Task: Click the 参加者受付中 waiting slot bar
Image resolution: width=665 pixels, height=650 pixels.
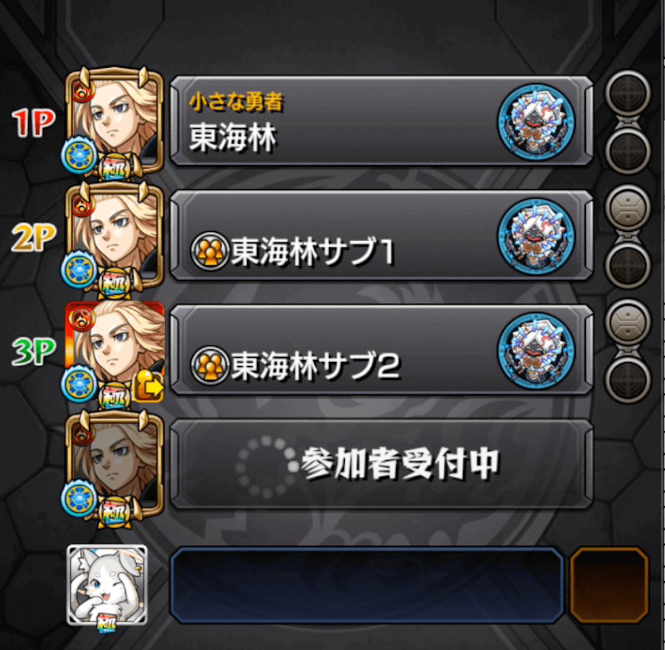Action: pyautogui.click(x=382, y=464)
